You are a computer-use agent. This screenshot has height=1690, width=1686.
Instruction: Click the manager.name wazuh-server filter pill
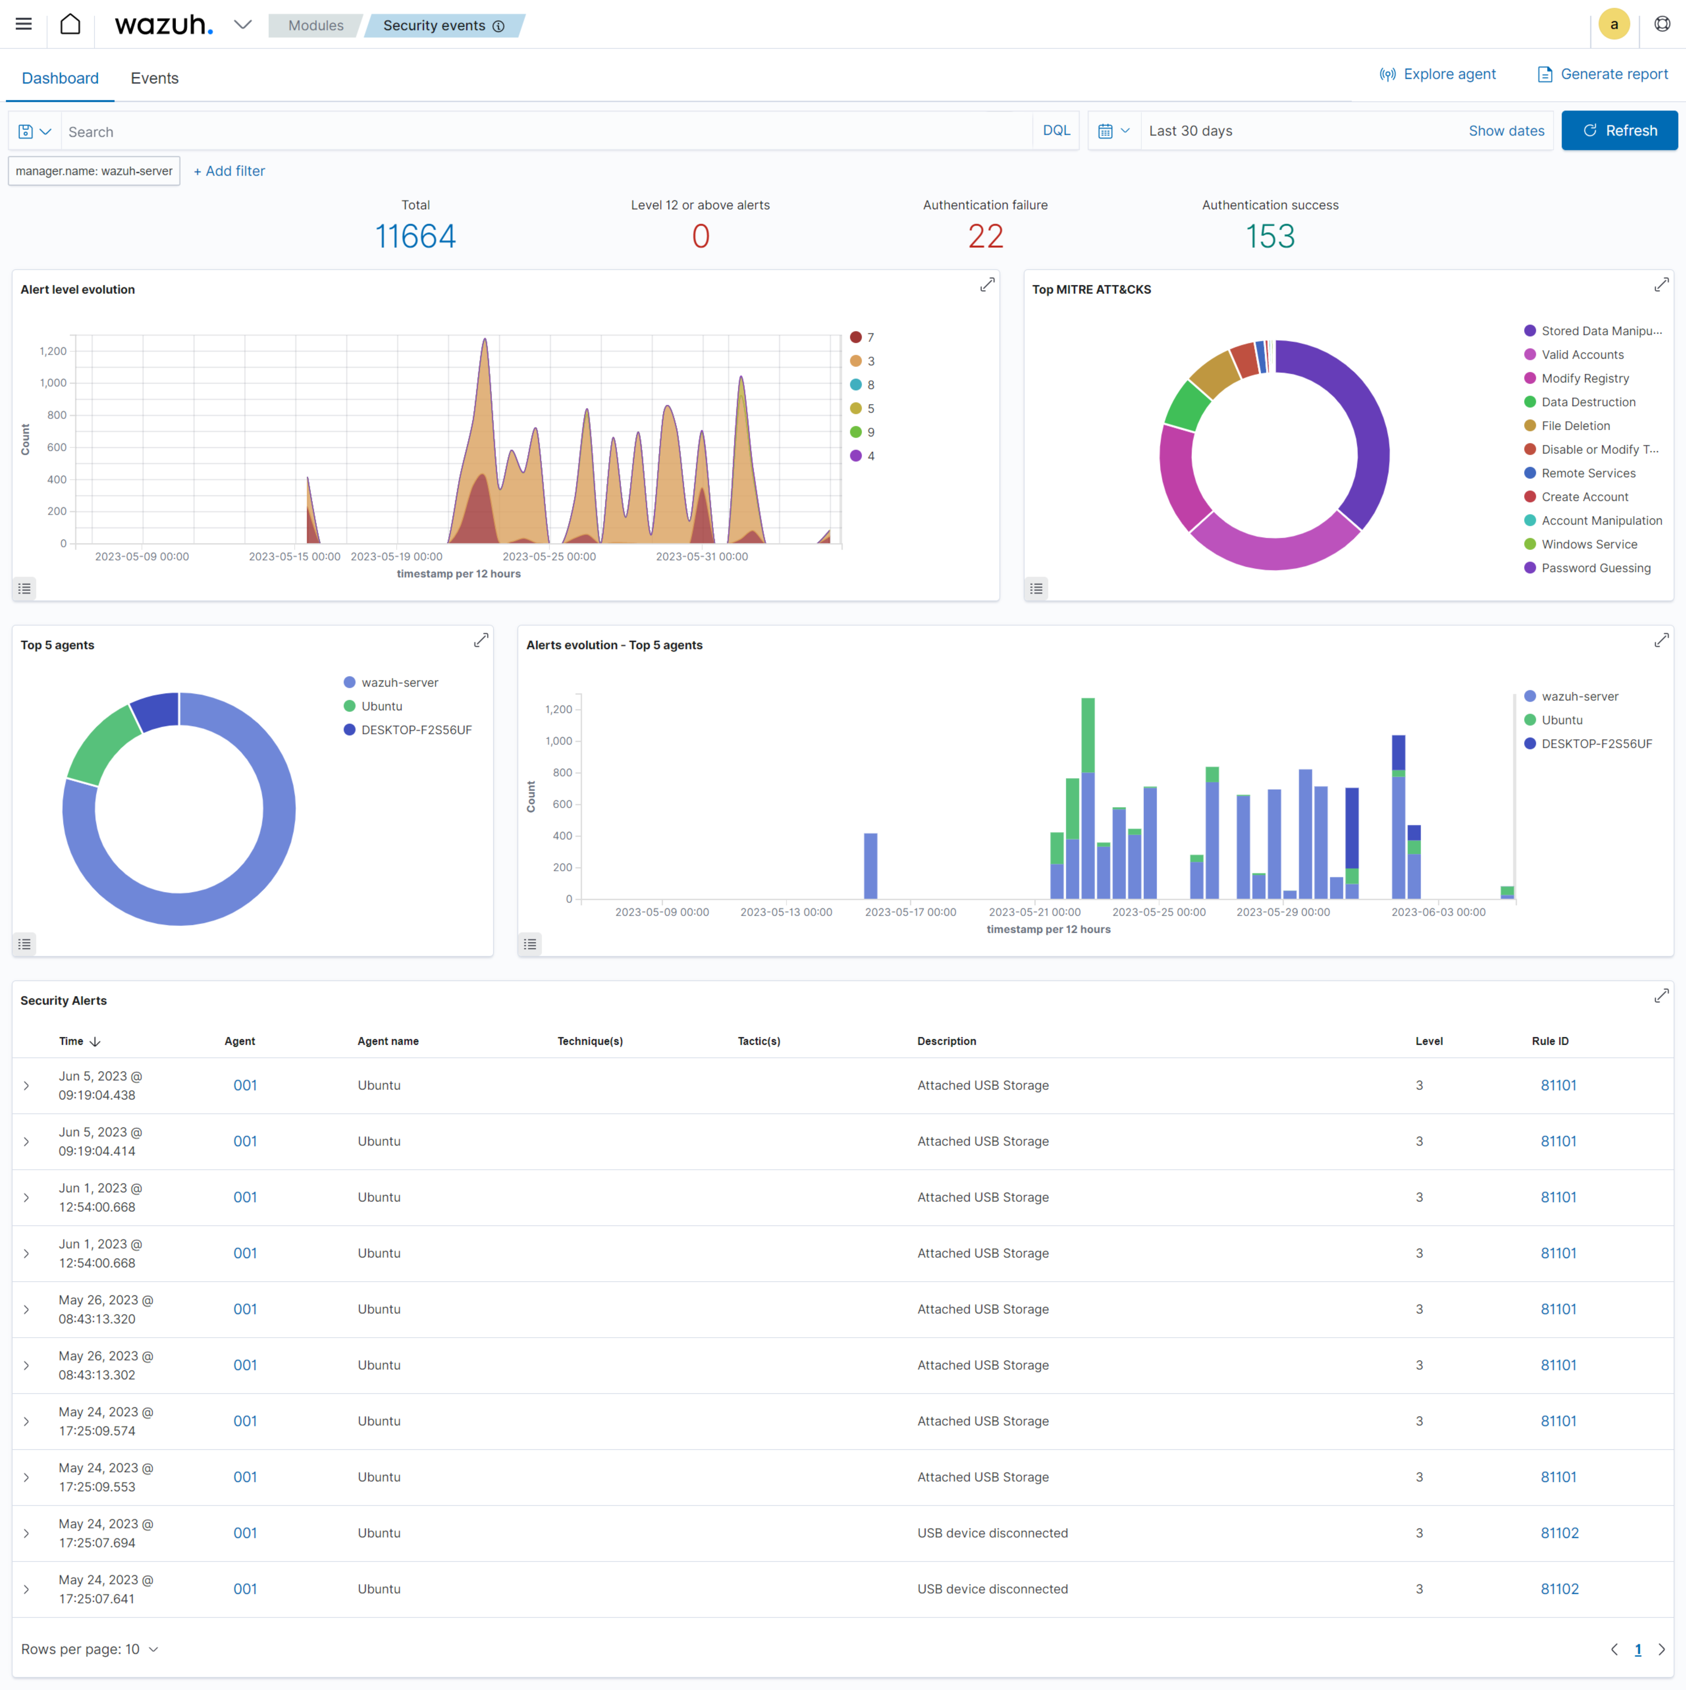(x=93, y=171)
